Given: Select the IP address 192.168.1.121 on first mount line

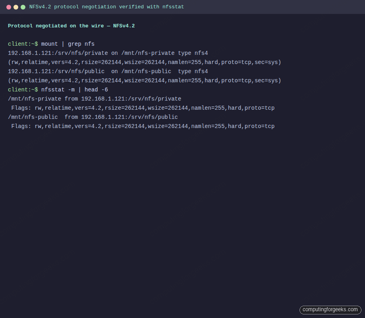Looking at the screenshot, I should (28, 53).
